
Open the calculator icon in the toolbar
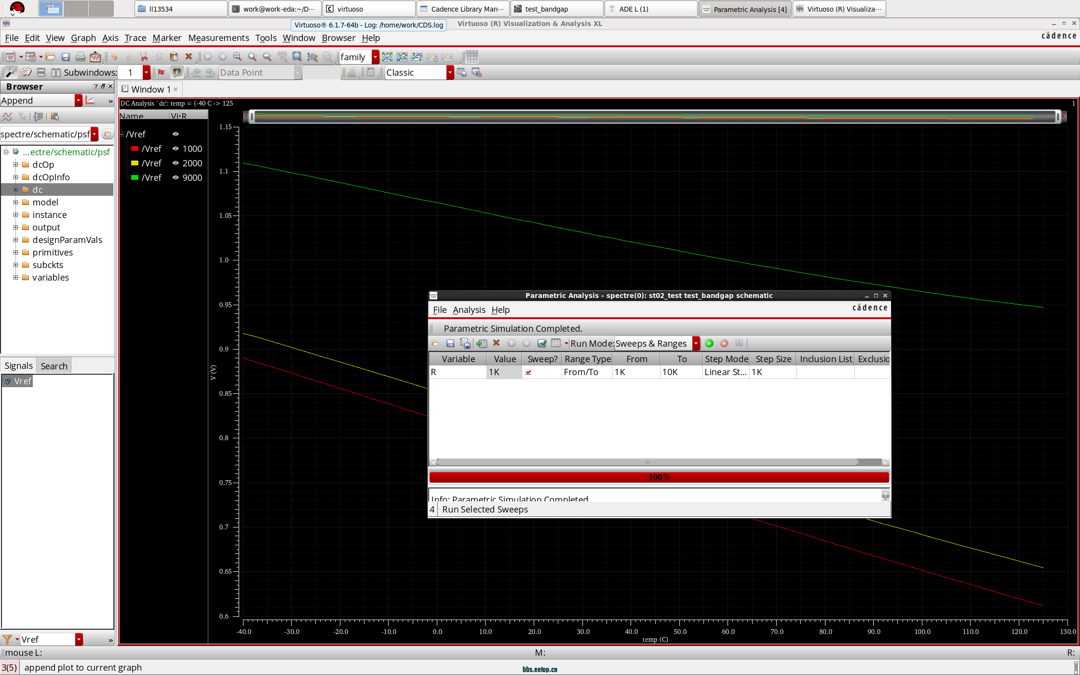370,72
